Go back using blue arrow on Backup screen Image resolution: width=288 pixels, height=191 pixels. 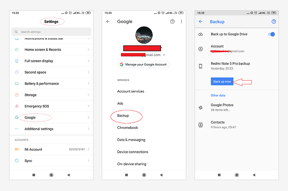point(201,22)
